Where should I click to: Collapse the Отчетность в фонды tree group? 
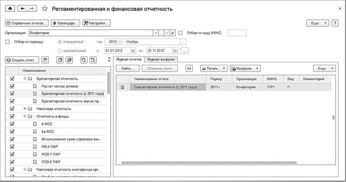coord(25,116)
